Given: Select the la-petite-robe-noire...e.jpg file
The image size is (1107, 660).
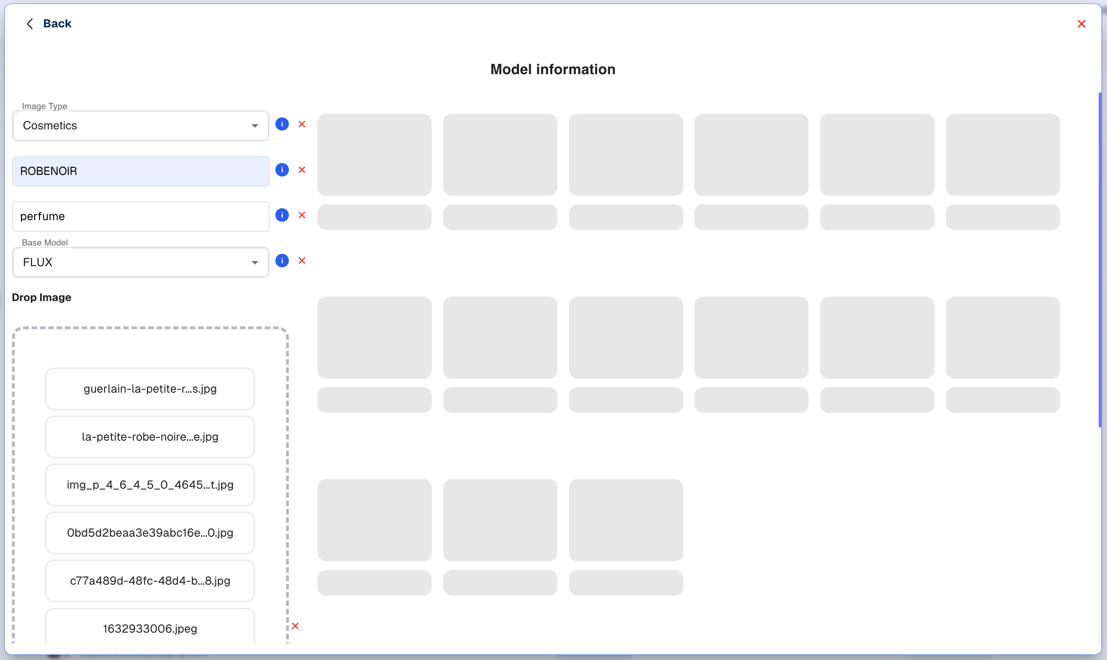Looking at the screenshot, I should click(150, 437).
